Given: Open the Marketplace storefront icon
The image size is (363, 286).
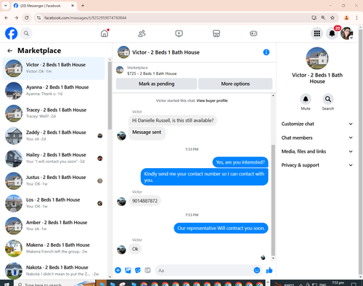Looking at the screenshot, I should coord(216,33).
